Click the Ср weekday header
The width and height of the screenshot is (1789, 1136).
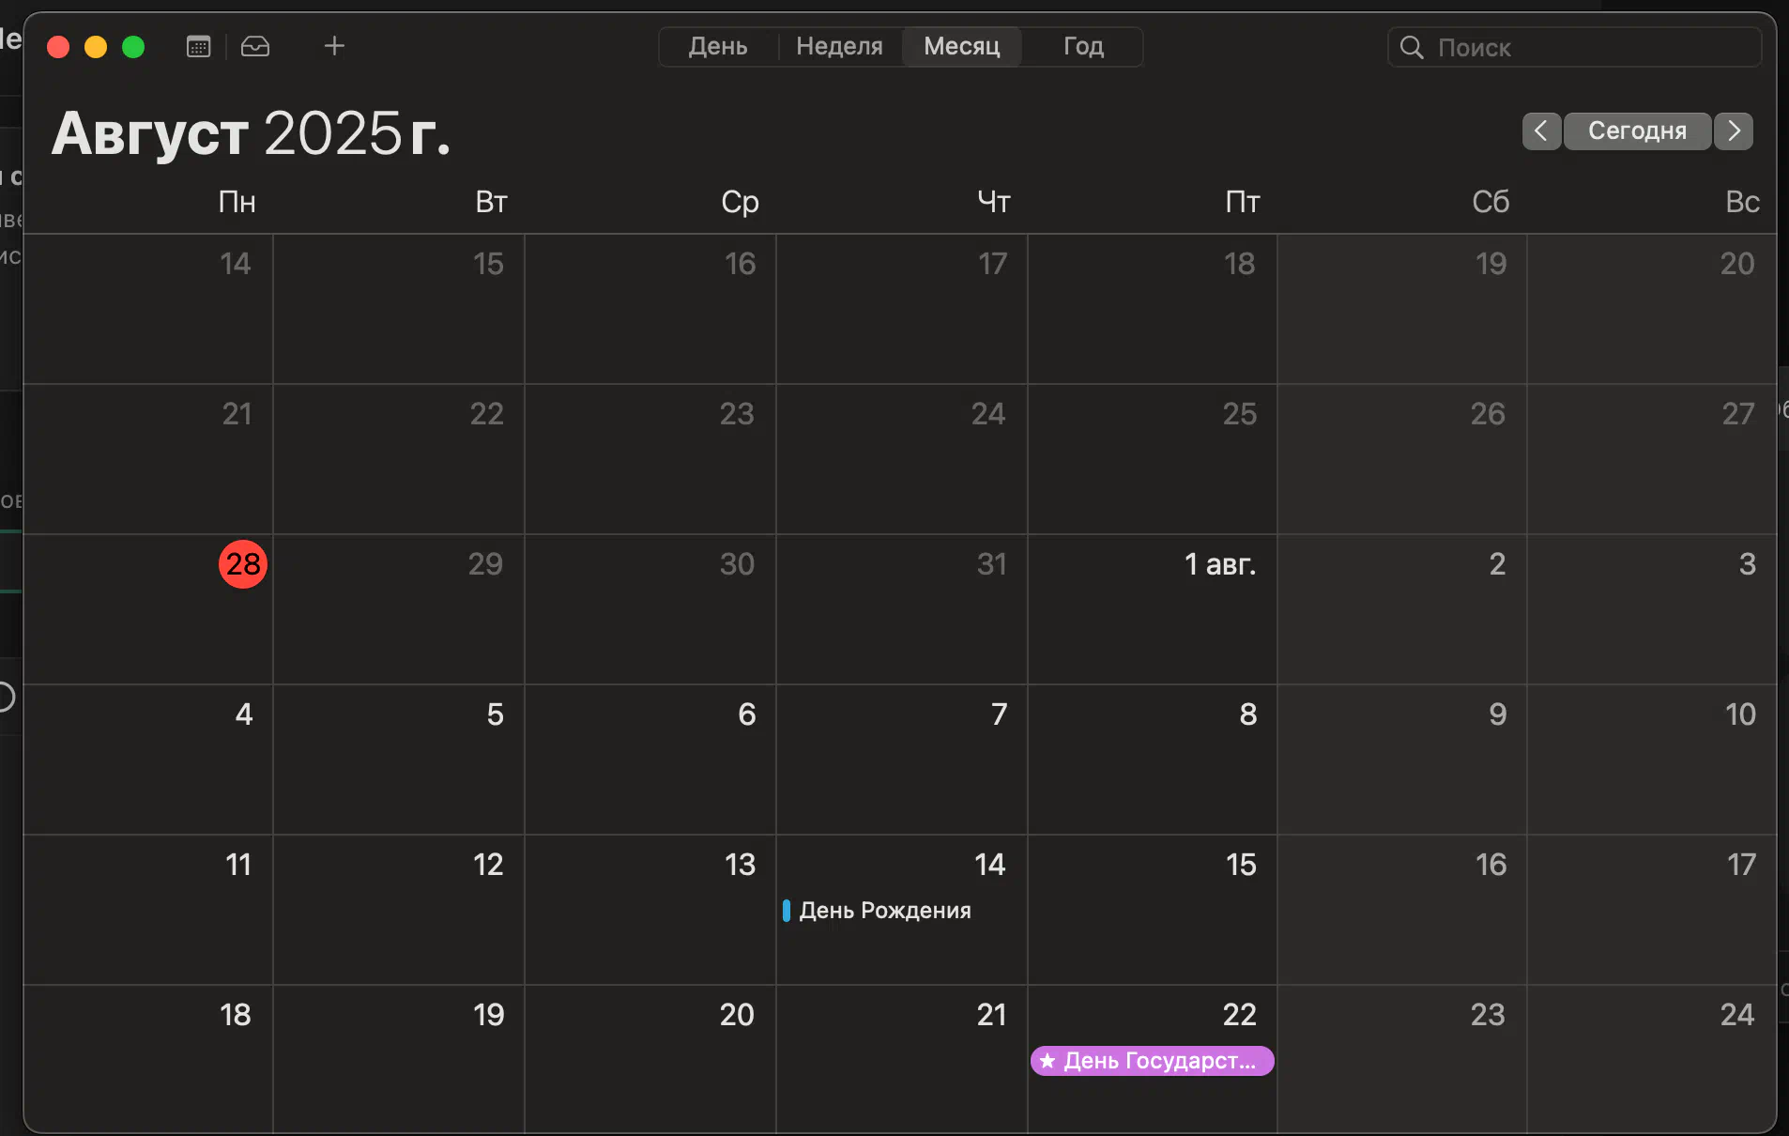tap(740, 202)
